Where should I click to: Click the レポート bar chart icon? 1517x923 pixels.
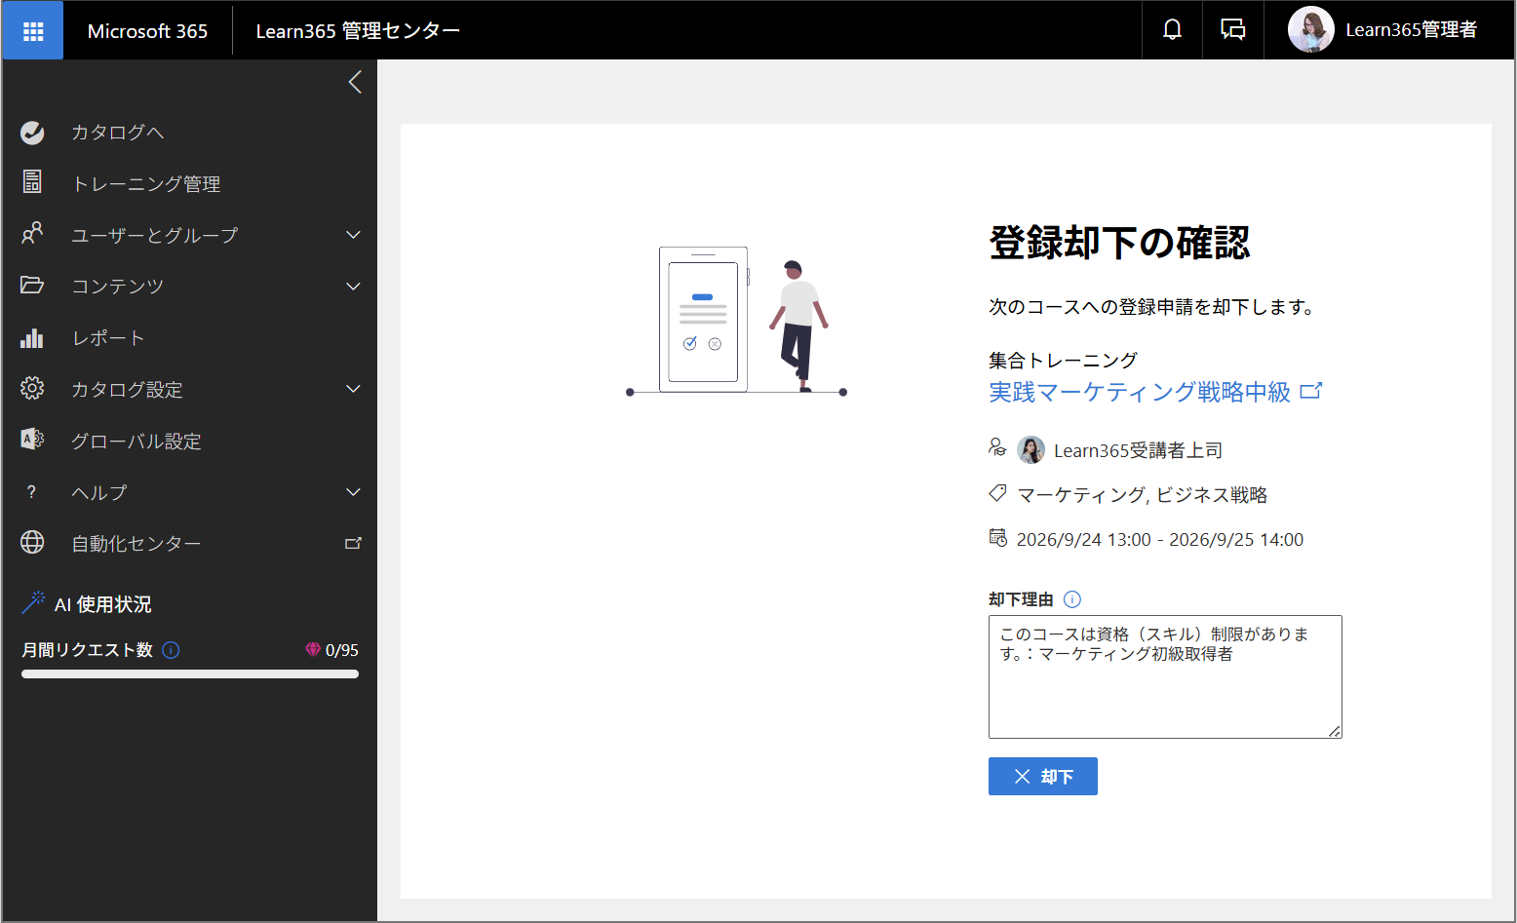[x=32, y=338]
